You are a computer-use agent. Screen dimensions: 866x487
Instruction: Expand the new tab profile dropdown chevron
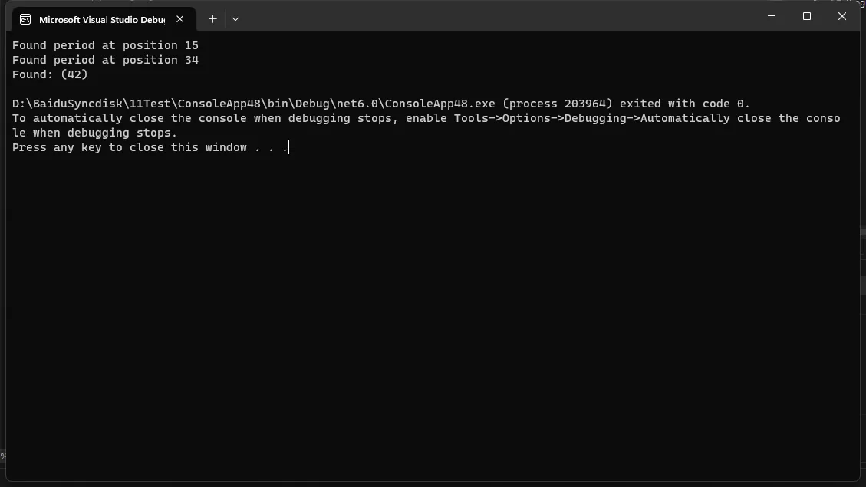[235, 19]
